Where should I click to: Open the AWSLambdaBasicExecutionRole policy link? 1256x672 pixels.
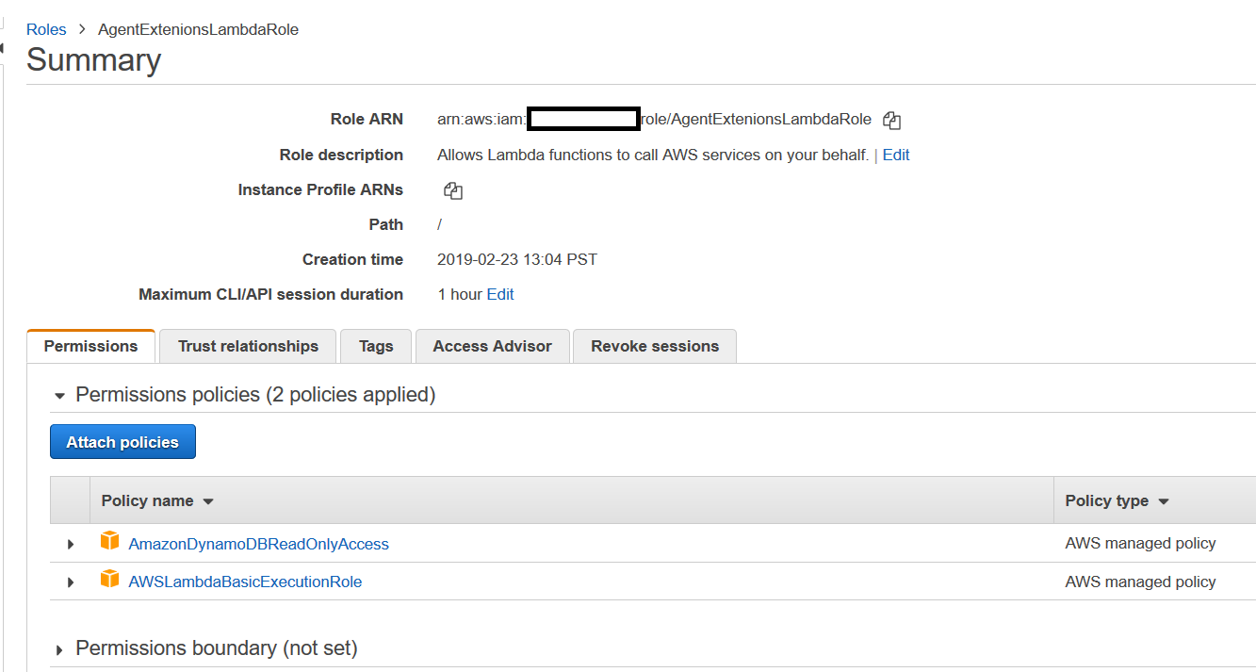coord(245,582)
